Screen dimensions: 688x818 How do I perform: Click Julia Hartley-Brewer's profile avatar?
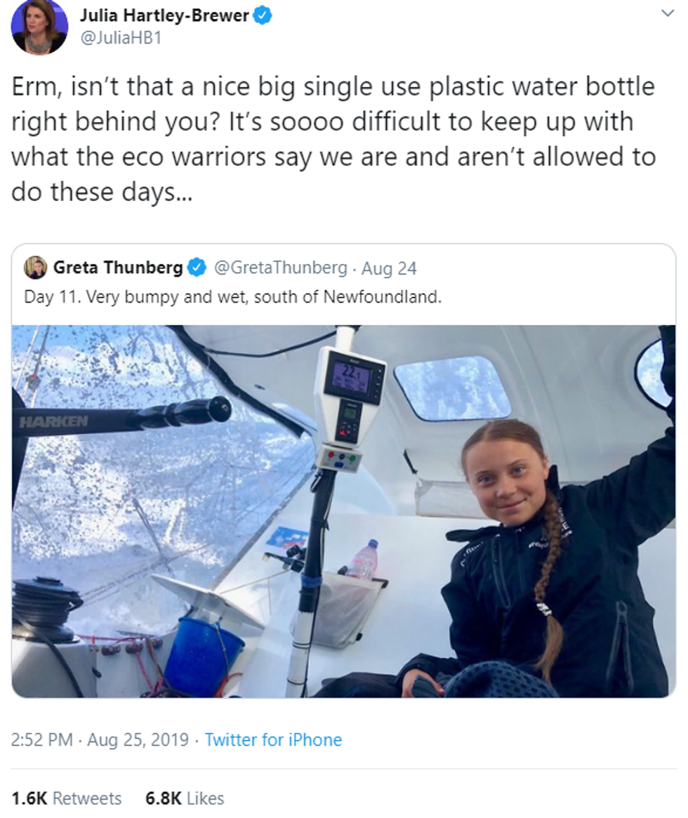pos(39,27)
